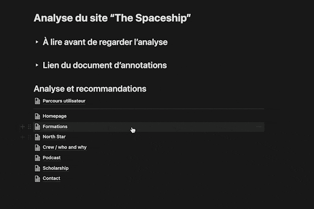Click the plus icon next to Formations
The width and height of the screenshot is (314, 209).
pos(22,127)
